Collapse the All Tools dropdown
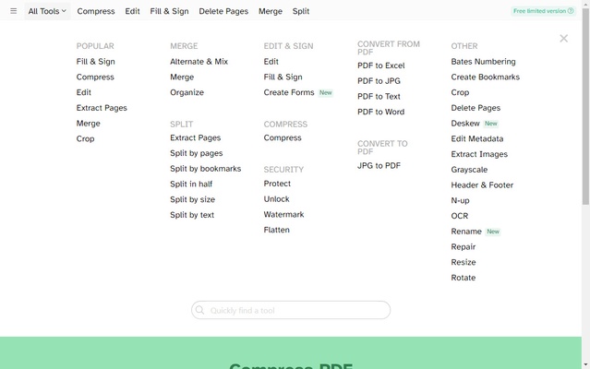The image size is (590, 369). 47,11
